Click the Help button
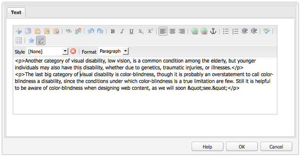The height and width of the screenshot is (157, 302). click(207, 147)
